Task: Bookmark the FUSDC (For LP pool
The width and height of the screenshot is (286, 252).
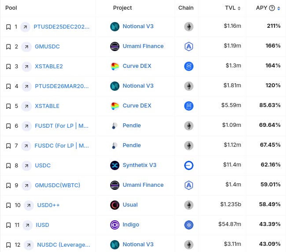Action: coord(8,146)
